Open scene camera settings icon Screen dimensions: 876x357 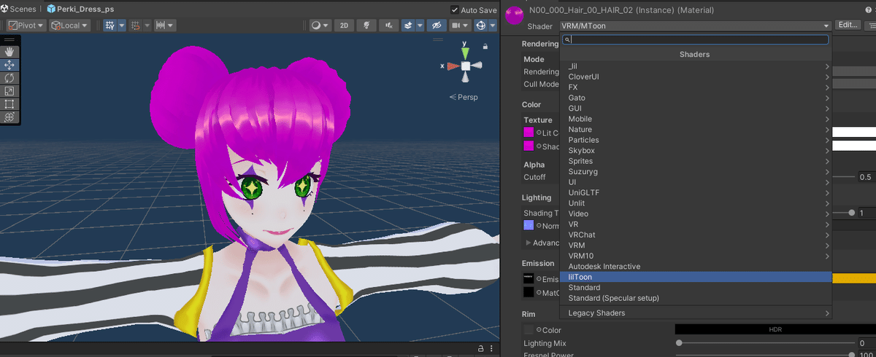click(456, 25)
